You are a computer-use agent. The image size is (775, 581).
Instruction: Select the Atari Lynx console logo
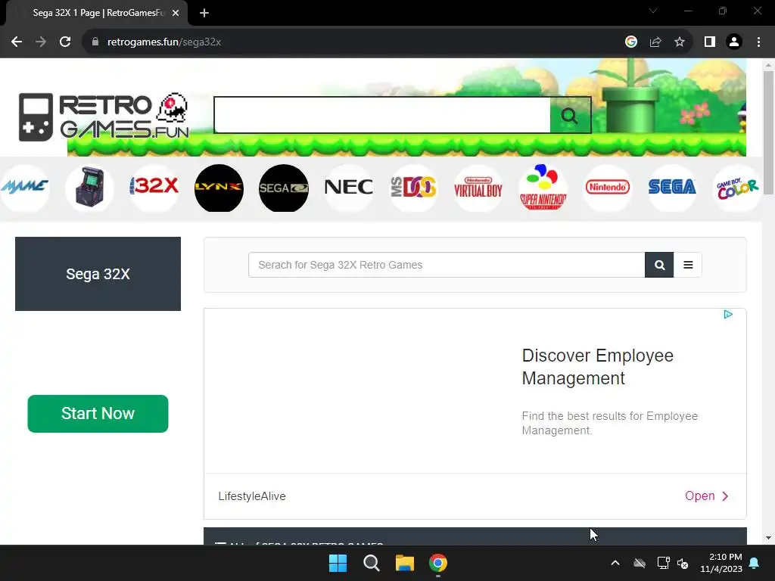point(219,188)
